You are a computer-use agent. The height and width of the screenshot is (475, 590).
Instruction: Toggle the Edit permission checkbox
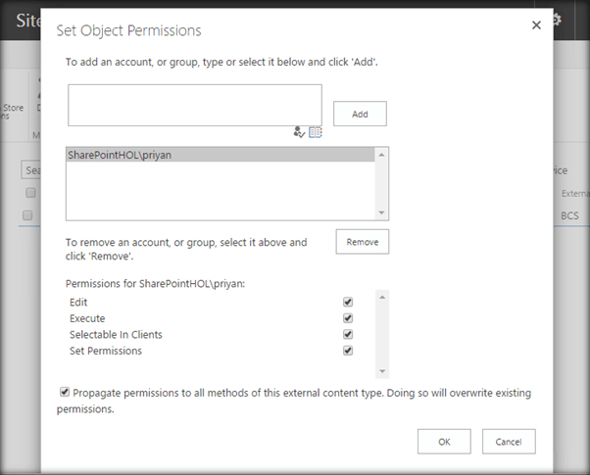[348, 303]
